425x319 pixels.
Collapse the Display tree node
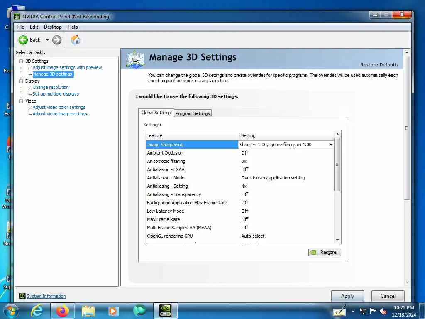click(x=21, y=81)
